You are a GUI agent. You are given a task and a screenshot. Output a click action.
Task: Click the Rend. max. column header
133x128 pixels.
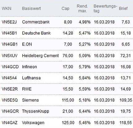tap(82, 8)
